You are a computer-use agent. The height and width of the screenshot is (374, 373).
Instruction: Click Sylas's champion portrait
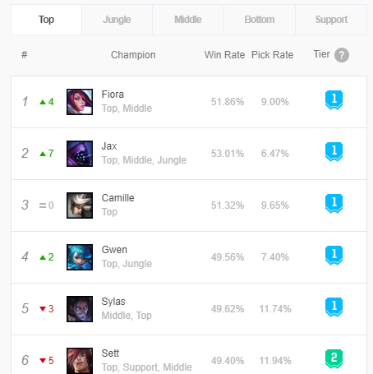click(x=80, y=309)
